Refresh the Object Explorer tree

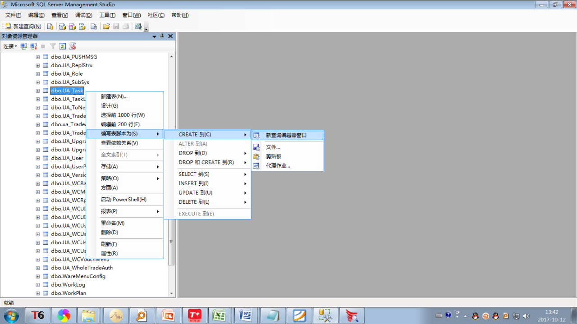[63, 46]
